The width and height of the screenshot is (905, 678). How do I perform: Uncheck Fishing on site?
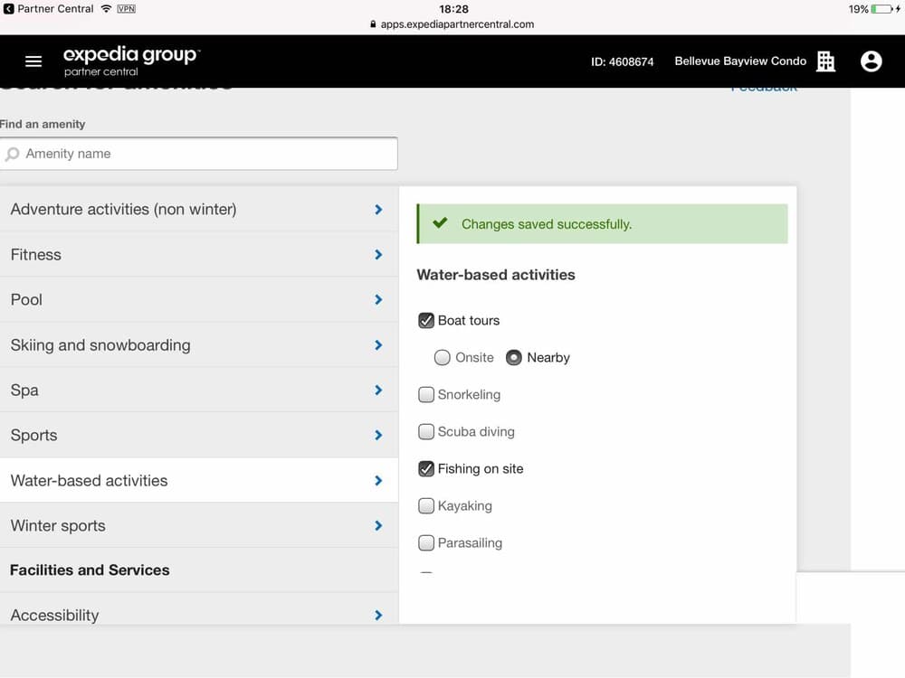pyautogui.click(x=426, y=468)
